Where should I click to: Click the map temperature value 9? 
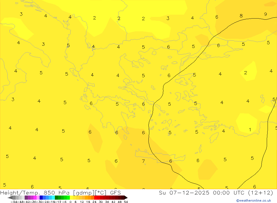coord(265,14)
